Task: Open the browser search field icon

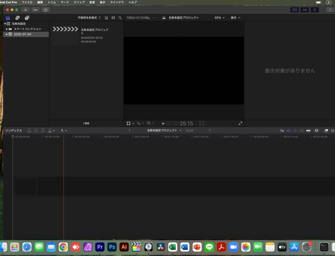Action: pyautogui.click(x=120, y=18)
